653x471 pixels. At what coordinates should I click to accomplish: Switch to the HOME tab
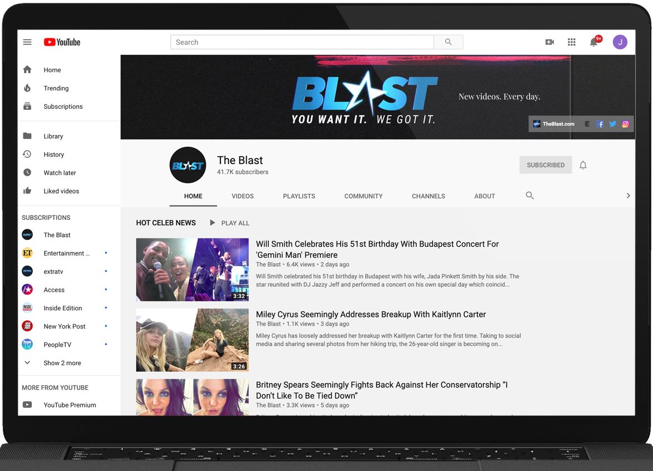point(193,196)
